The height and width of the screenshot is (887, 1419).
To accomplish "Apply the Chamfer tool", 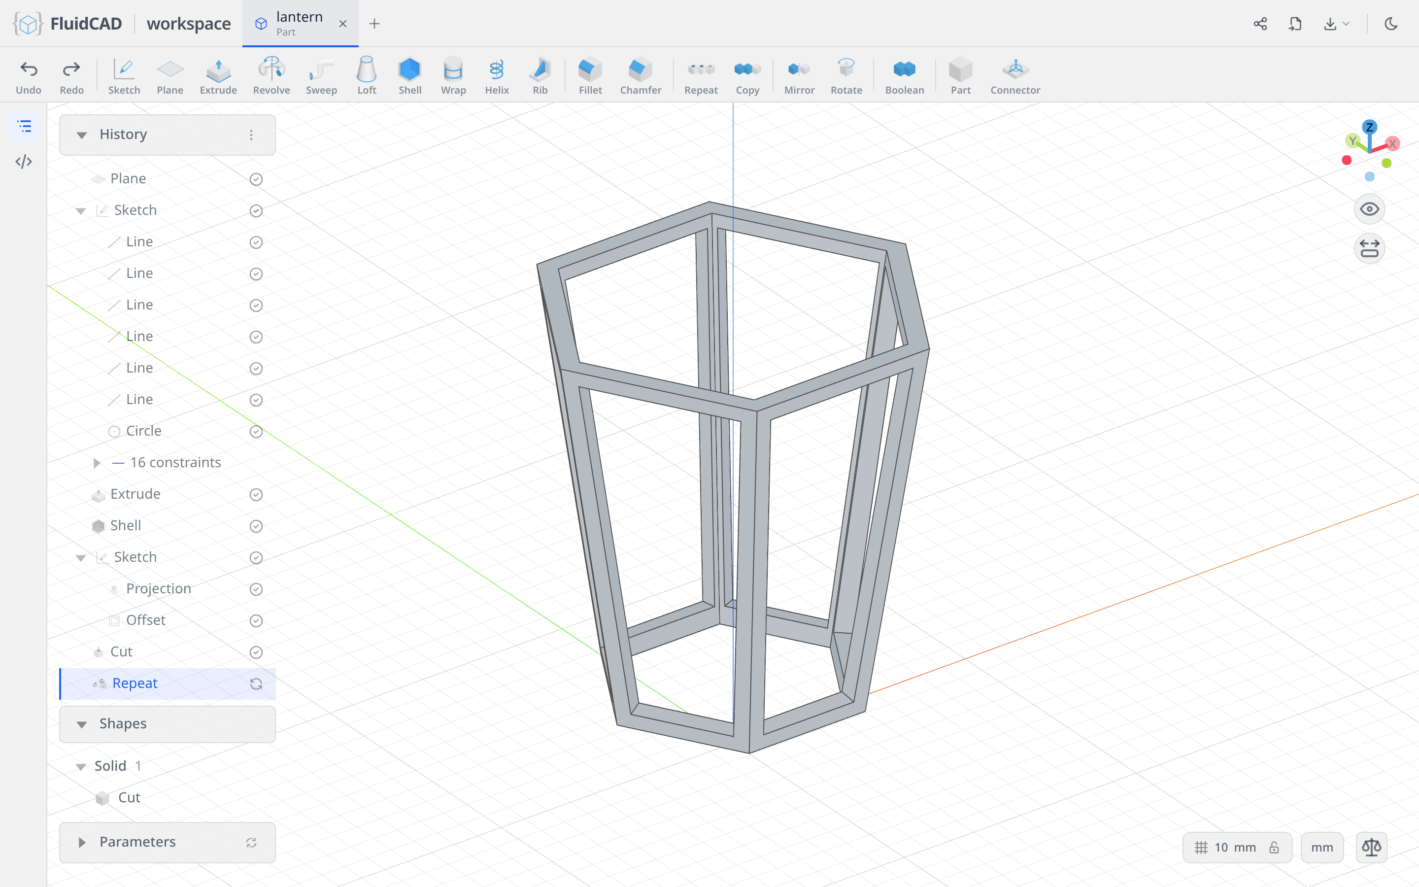I will click(641, 76).
